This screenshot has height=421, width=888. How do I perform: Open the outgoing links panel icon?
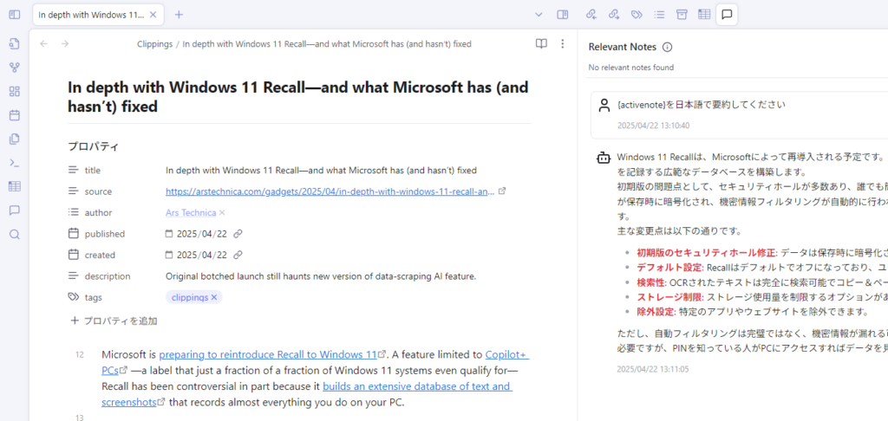click(x=614, y=15)
